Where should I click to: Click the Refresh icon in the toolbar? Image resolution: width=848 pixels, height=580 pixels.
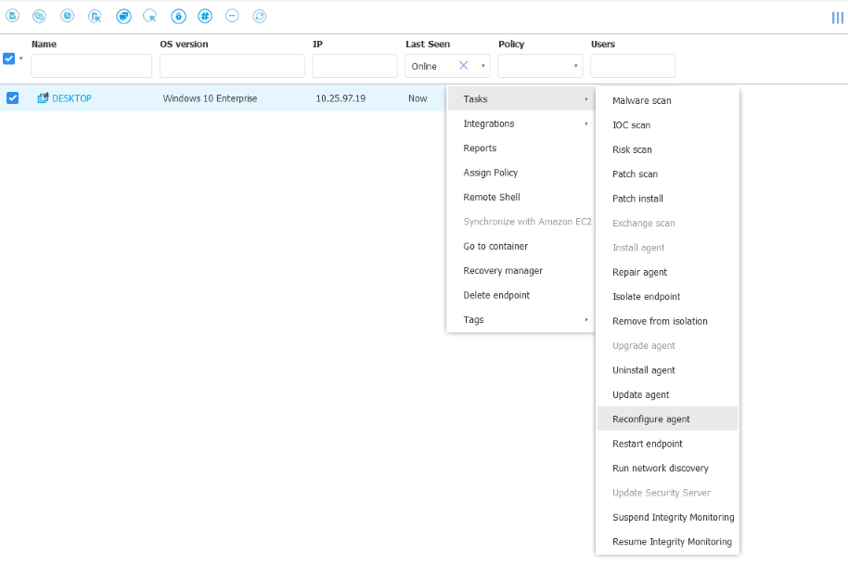coord(260,16)
